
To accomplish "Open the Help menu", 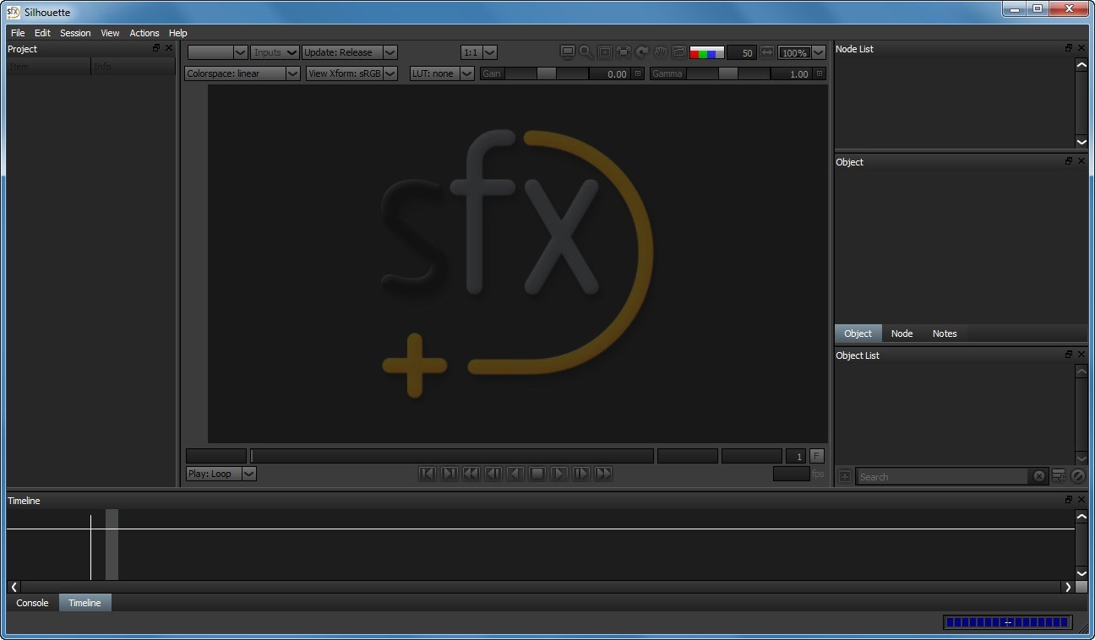I will click(177, 33).
